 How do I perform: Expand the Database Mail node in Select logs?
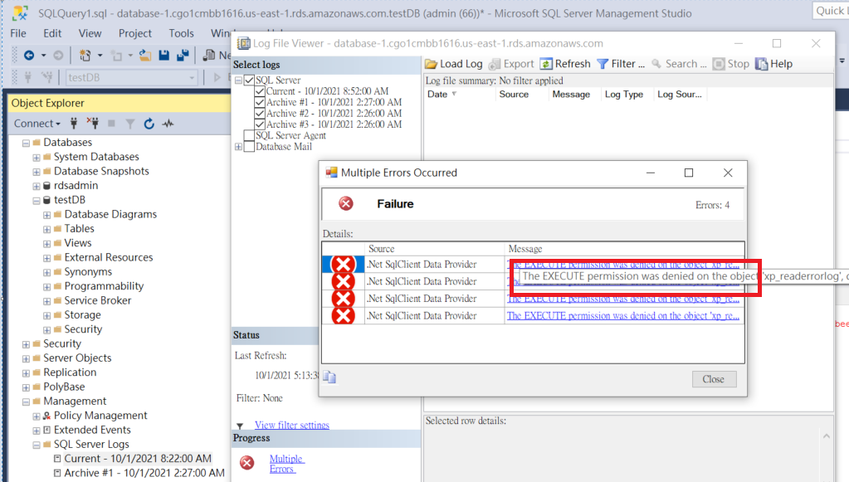pos(238,147)
